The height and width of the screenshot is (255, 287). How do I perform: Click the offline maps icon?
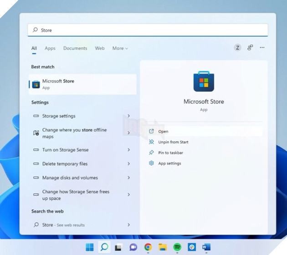[x=36, y=133]
